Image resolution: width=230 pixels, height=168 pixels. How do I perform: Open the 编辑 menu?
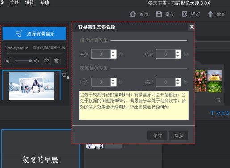tap(29, 3)
